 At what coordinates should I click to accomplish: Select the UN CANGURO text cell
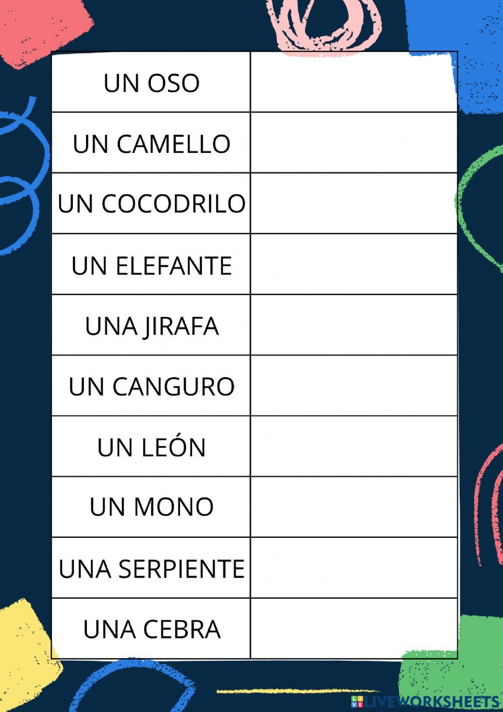(151, 386)
